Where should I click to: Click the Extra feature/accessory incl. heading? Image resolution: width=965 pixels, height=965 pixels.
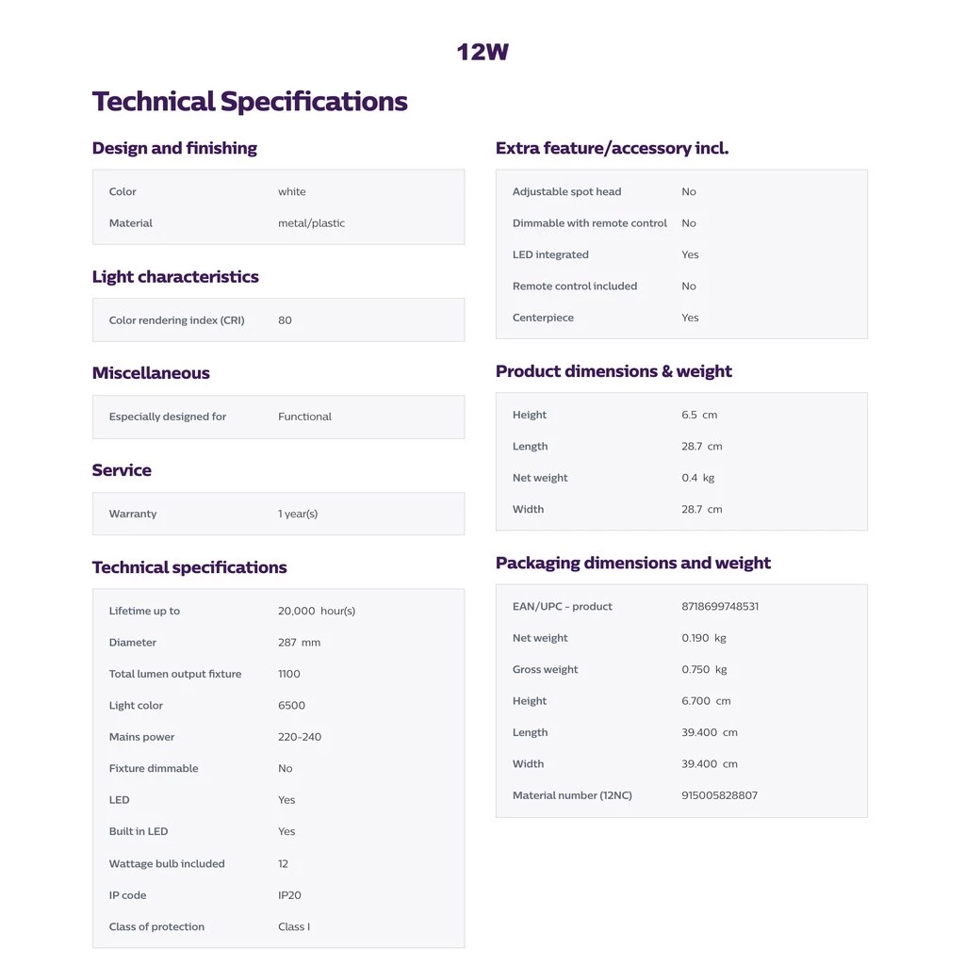(x=612, y=148)
